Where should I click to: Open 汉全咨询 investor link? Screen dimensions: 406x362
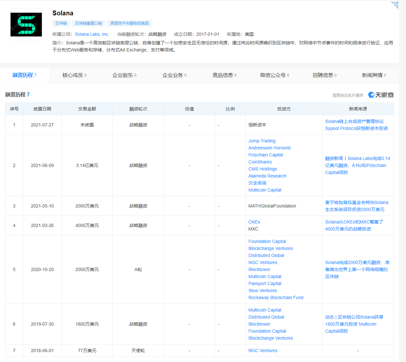point(257,183)
